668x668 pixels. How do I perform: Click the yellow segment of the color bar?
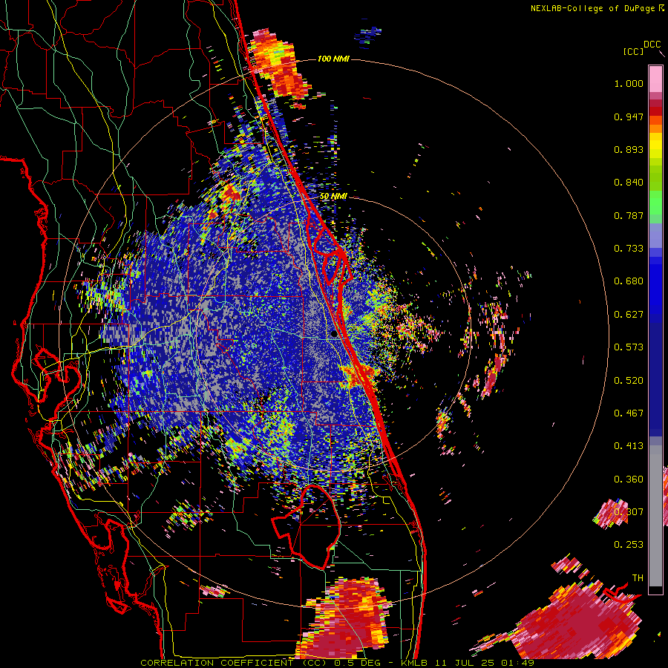pyautogui.click(x=655, y=145)
